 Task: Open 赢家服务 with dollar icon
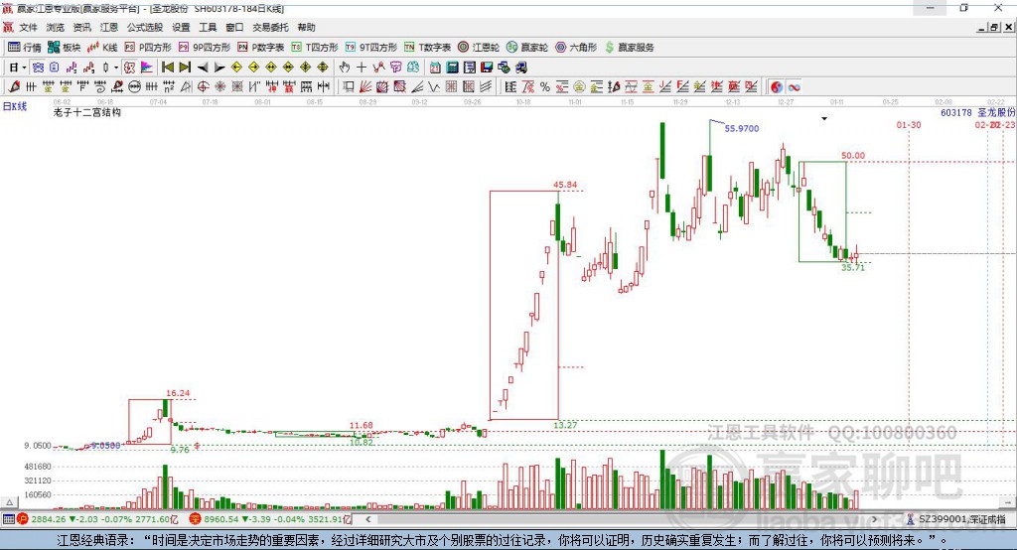pos(629,48)
